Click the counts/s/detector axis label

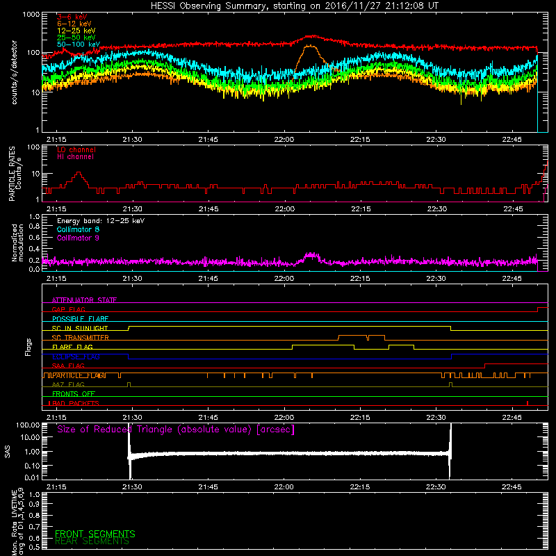14,72
